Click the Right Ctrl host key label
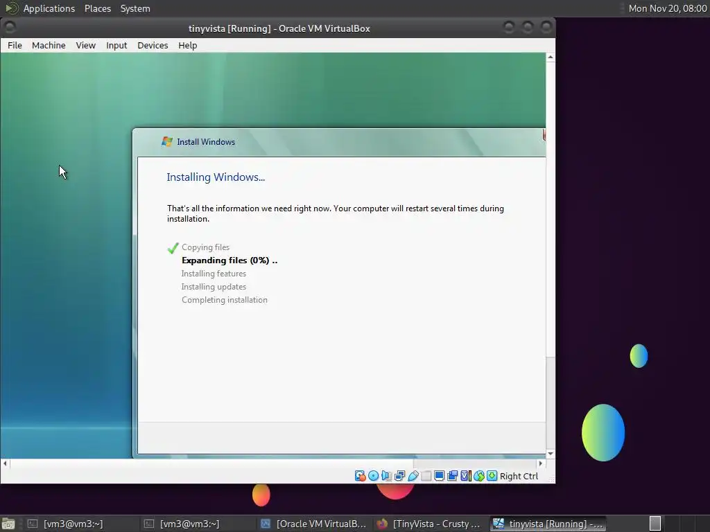This screenshot has height=532, width=710. (519, 477)
